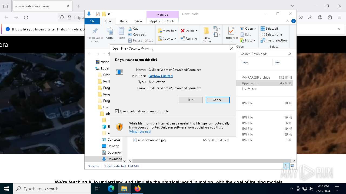Open Firefox hamburger application menu
The image size is (346, 194).
coord(340,17)
